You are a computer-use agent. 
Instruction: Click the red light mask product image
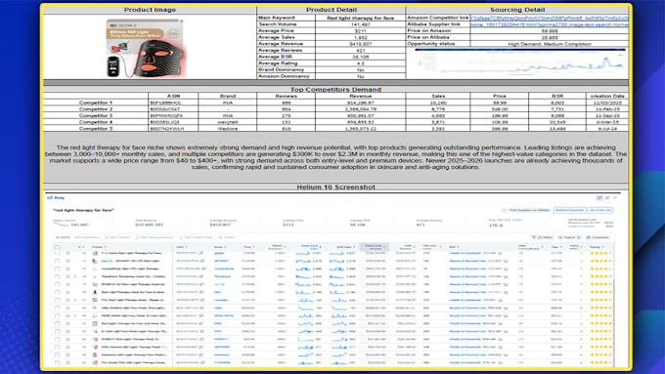pos(146,48)
